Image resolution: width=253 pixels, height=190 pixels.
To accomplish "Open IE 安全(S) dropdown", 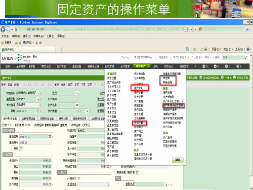I will click(228, 49).
